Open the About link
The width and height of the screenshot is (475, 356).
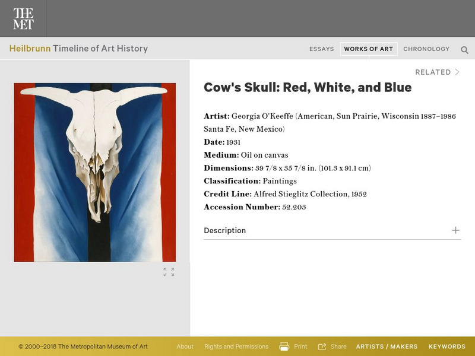pos(185,347)
